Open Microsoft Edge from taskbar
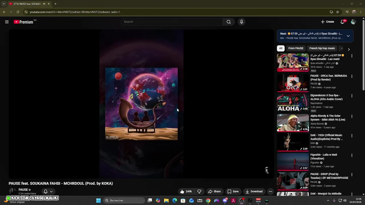Viewport: 365px width, 205px height. pos(175,200)
